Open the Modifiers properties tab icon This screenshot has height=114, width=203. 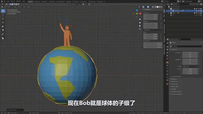(167, 65)
